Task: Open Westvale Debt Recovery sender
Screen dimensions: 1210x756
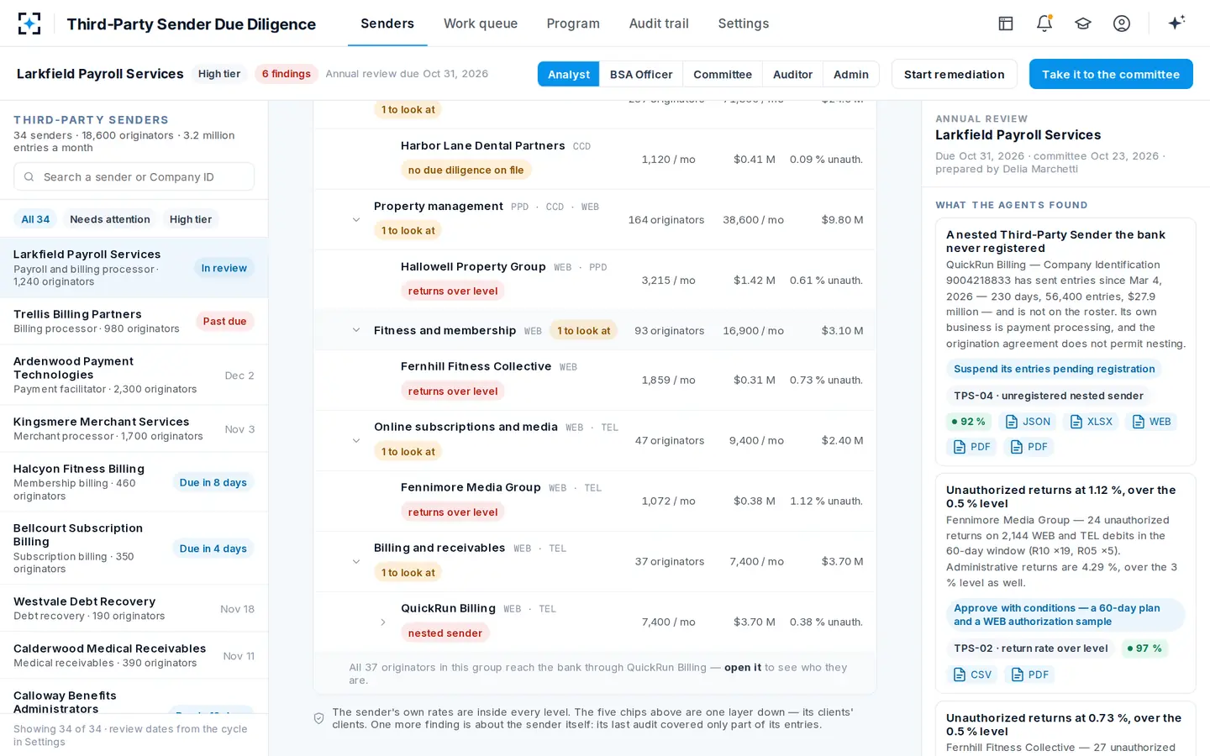Action: coord(134,608)
